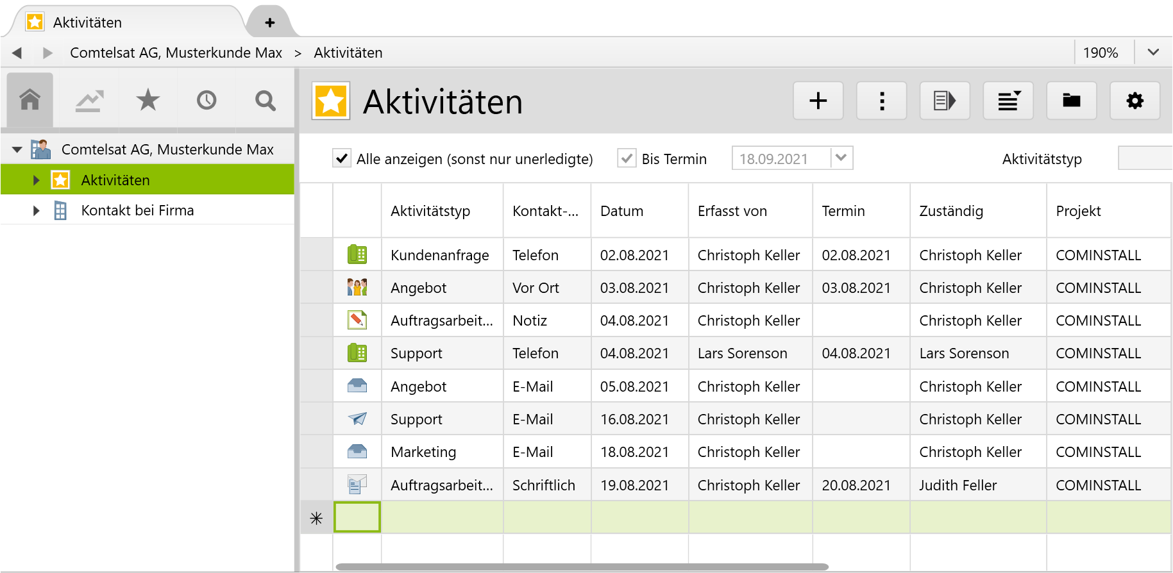Show history clock icon panel
The width and height of the screenshot is (1173, 573).
tap(207, 100)
